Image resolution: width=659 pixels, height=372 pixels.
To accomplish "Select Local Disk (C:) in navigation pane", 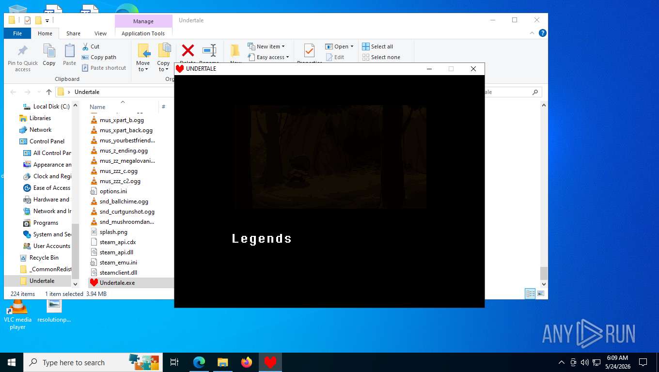I will pyautogui.click(x=46, y=107).
